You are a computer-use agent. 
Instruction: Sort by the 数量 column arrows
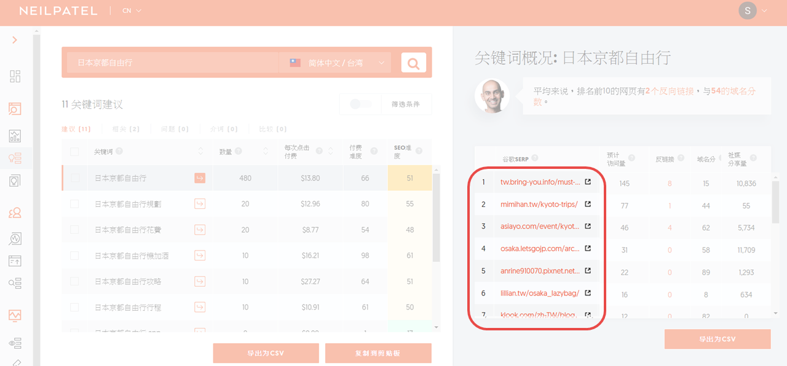[x=266, y=152]
